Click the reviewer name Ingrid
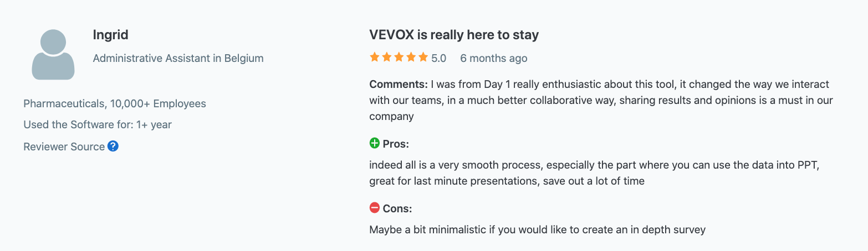868x251 pixels. point(111,35)
